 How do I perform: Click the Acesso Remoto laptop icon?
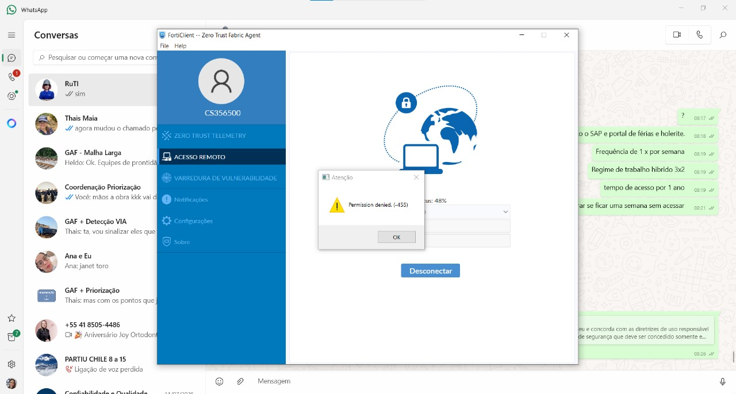(x=167, y=157)
